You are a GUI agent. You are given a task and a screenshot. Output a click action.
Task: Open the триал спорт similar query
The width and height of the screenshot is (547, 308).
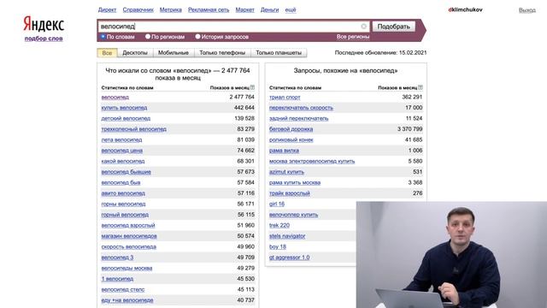[x=285, y=97]
